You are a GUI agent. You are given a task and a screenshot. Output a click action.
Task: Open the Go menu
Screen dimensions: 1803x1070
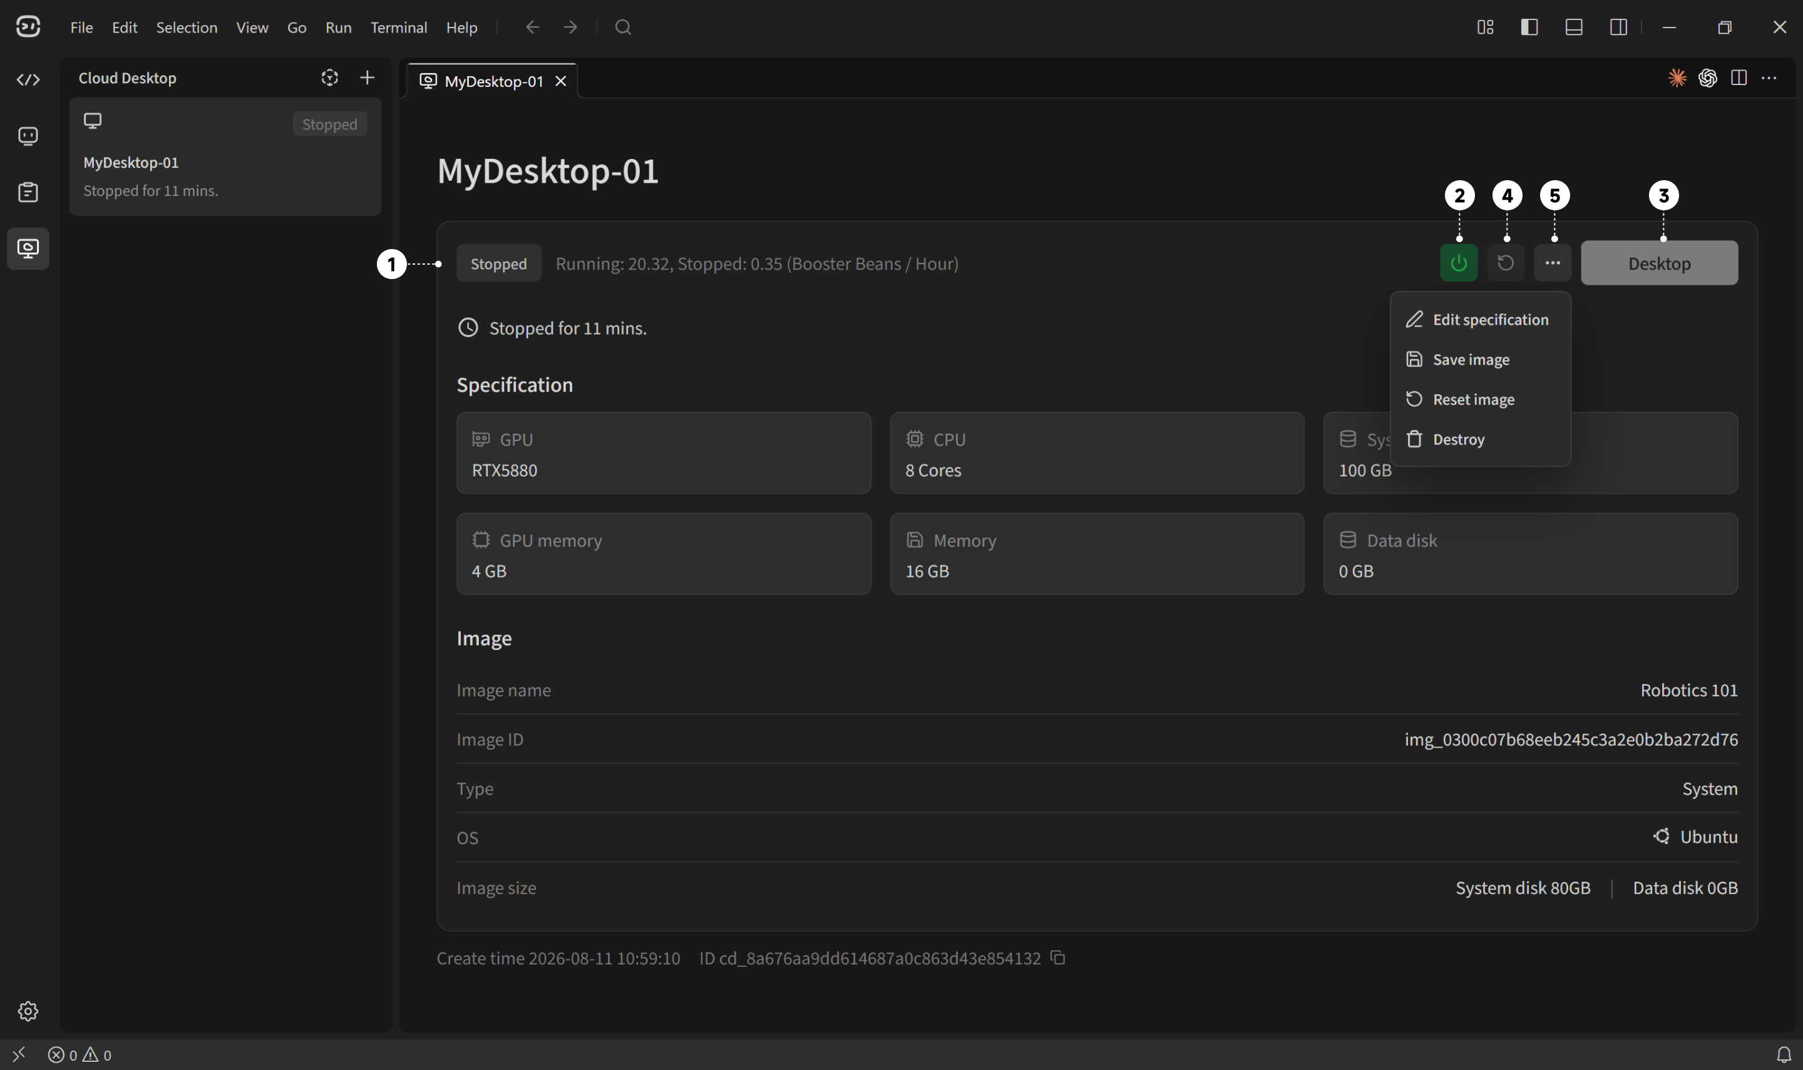(296, 28)
